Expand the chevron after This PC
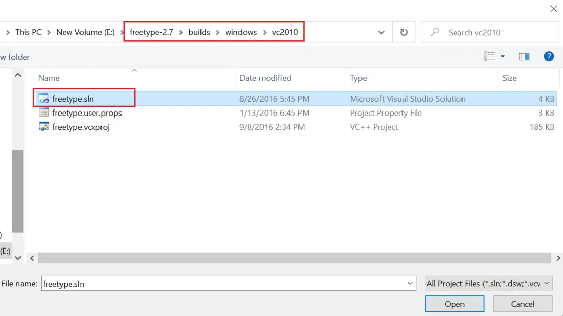Viewport: 563px width, 316px height. click(x=49, y=32)
